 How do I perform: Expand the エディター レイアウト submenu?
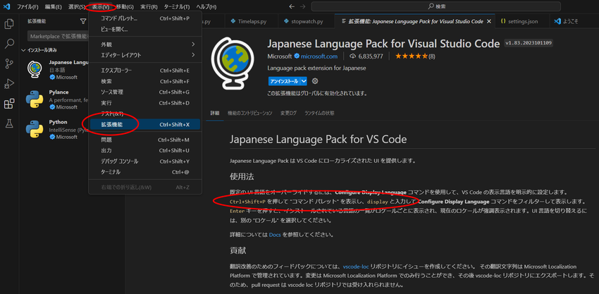click(145, 55)
